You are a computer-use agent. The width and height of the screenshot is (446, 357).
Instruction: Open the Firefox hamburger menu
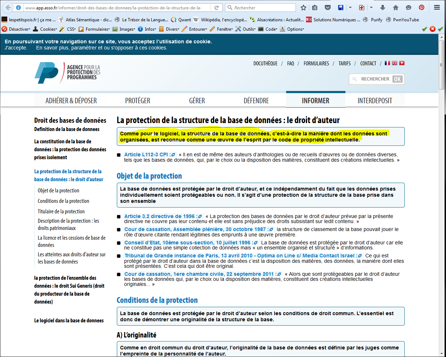click(437, 8)
